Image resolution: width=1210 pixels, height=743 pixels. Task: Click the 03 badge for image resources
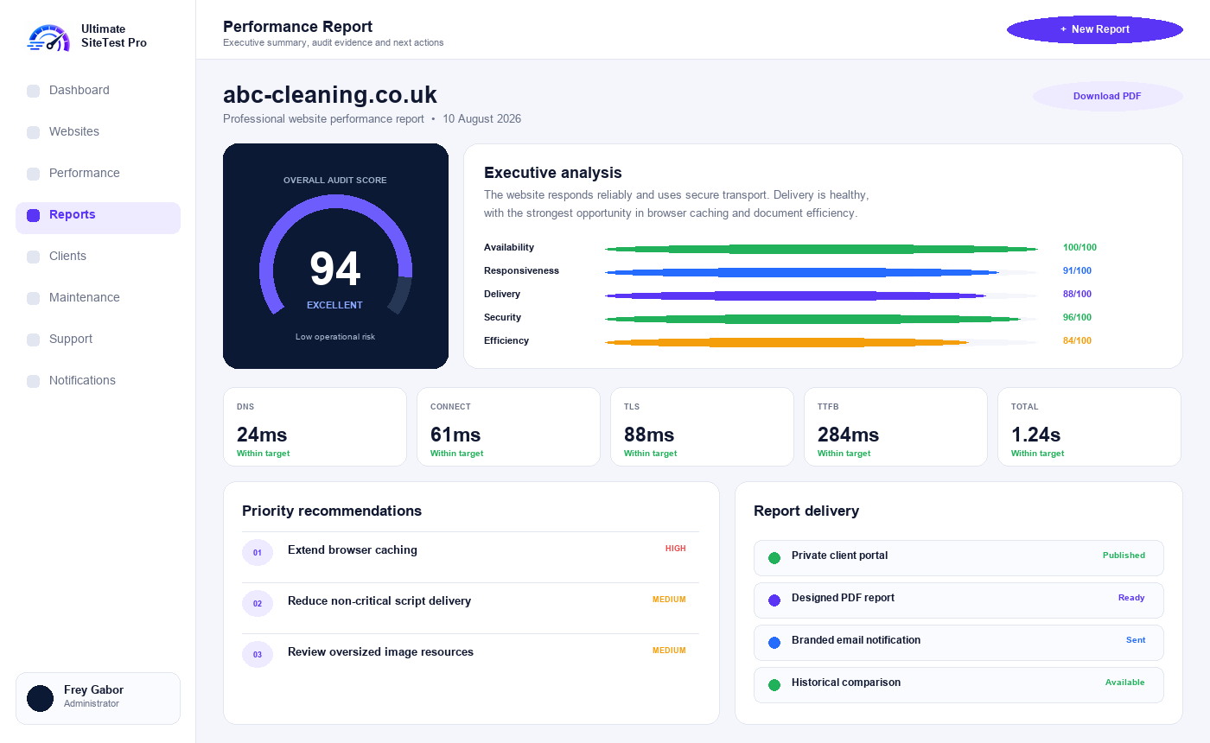(258, 655)
